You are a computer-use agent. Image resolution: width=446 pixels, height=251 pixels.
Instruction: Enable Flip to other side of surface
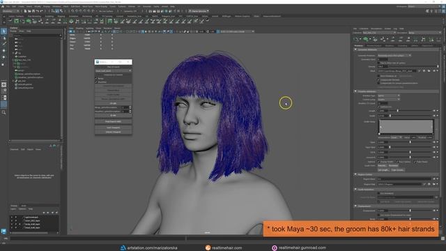[x=378, y=63]
